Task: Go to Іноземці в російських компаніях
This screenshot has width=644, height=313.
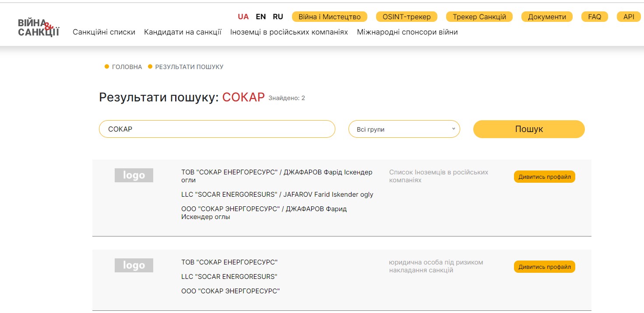Action: pos(289,32)
